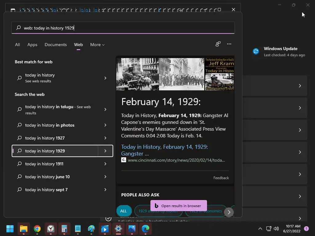
Task: Click the Bing logo on Open results button
Action: click(x=157, y=206)
